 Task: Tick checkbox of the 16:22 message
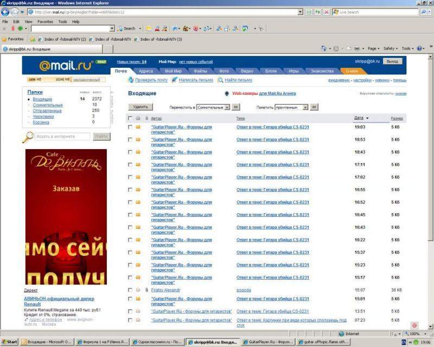click(130, 240)
